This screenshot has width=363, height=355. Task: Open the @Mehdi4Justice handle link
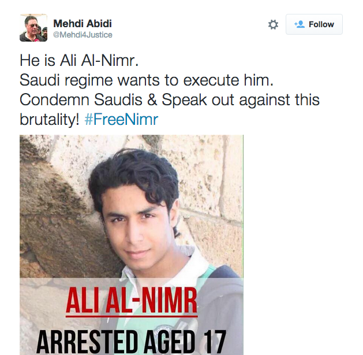(83, 35)
